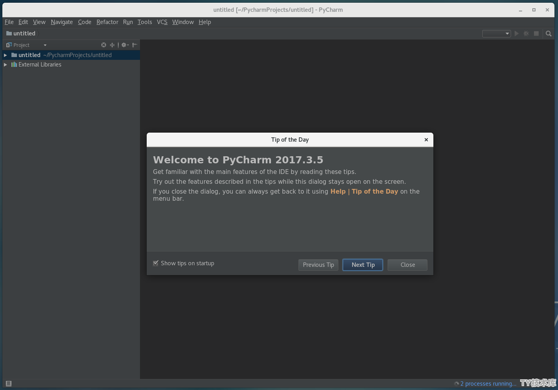Open the Window menu
Screen dimensions: 558x390
click(x=183, y=22)
